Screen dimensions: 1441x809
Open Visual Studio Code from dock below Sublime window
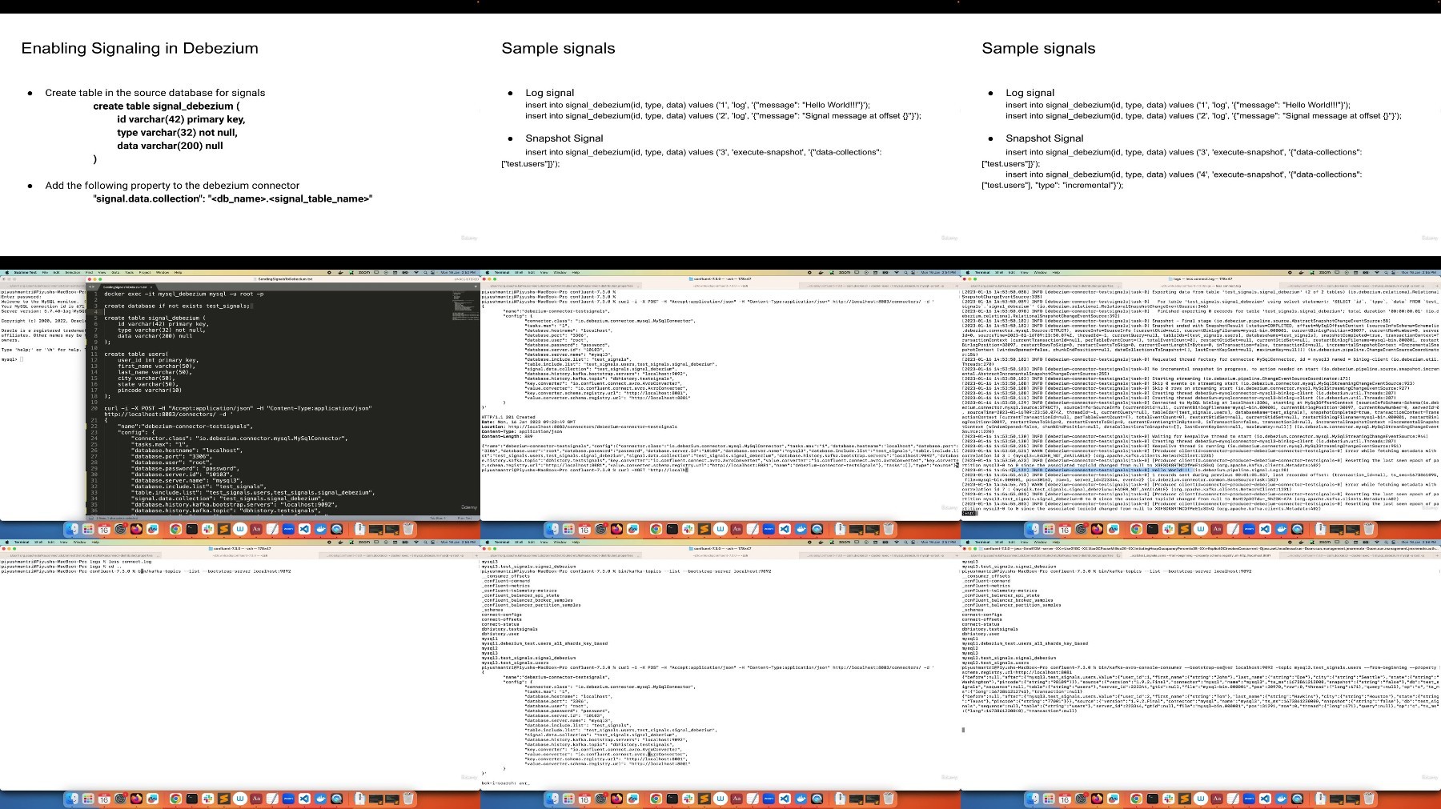click(x=304, y=529)
